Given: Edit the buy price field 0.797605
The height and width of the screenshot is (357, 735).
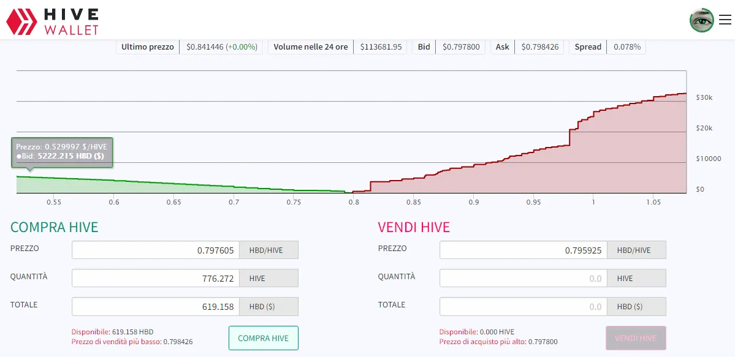Looking at the screenshot, I should pos(156,250).
